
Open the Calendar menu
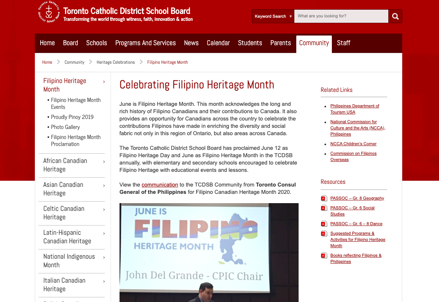click(218, 43)
